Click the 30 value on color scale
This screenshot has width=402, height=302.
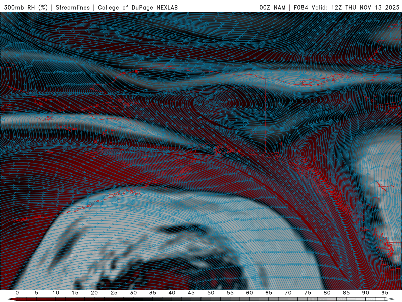tap(133, 293)
